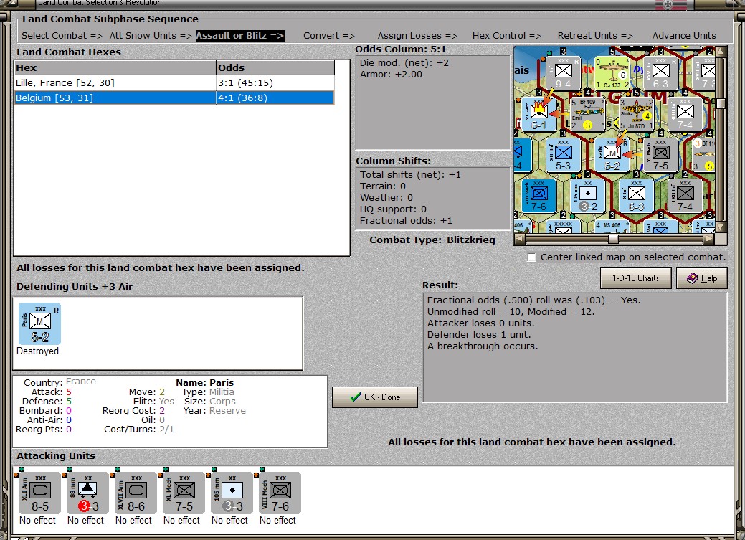Select the VIII Mech 7-6 attacking unit
This screenshot has width=745, height=540.
click(x=280, y=493)
